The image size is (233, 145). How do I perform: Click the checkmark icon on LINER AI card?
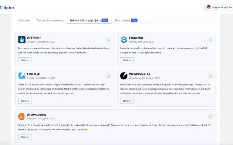tap(109, 76)
